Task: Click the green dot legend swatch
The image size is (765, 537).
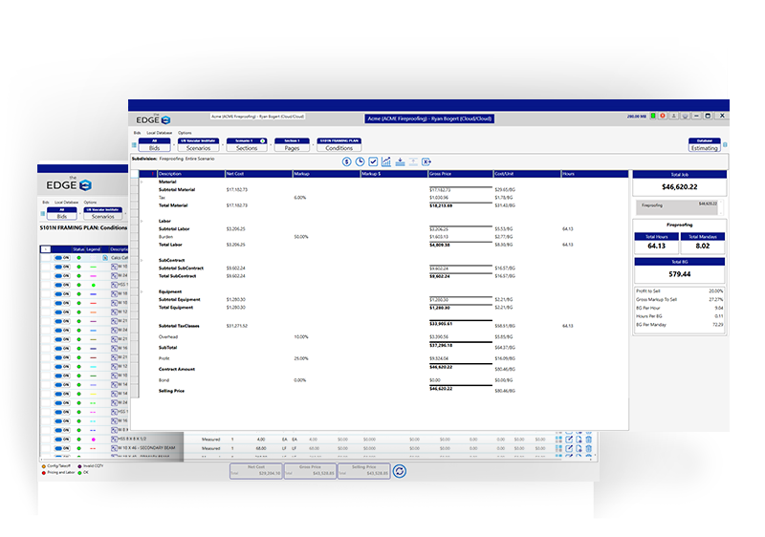Action: point(93,285)
